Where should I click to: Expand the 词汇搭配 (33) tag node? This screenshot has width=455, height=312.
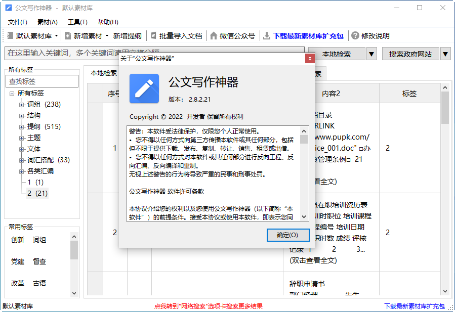pos(21,160)
